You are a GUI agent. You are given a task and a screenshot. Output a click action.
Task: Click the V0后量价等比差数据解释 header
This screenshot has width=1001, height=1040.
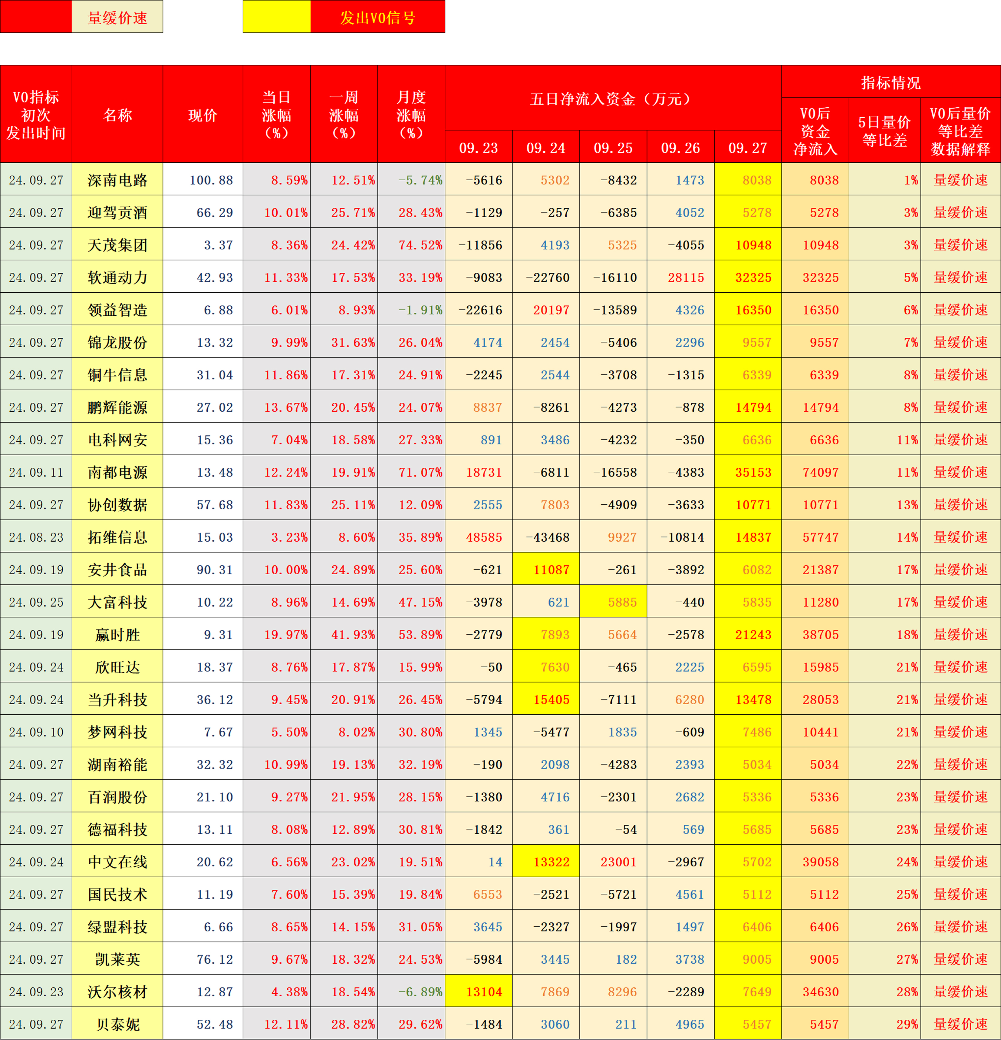[961, 131]
